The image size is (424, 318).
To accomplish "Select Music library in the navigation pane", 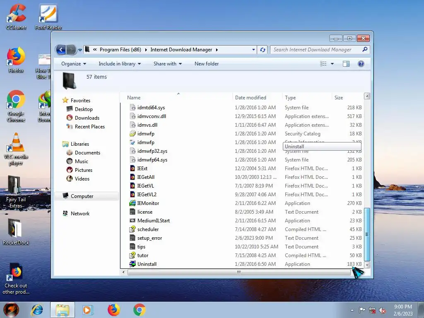I will tap(82, 161).
